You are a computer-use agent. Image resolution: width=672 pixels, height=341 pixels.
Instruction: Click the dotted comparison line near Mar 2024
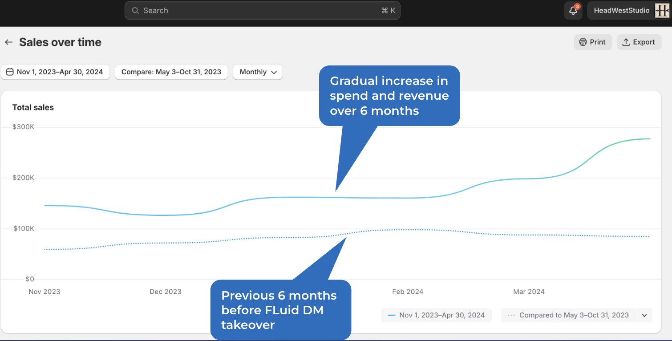tap(529, 235)
